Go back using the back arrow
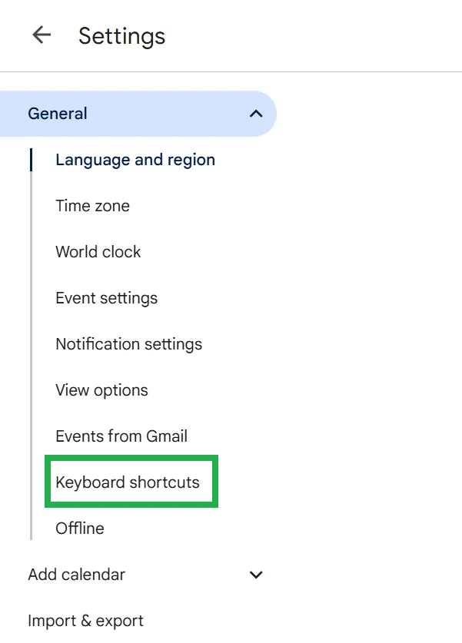The width and height of the screenshot is (462, 643). [x=42, y=35]
